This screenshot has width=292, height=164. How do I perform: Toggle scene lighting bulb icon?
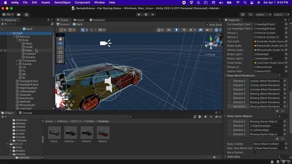pos(177,30)
